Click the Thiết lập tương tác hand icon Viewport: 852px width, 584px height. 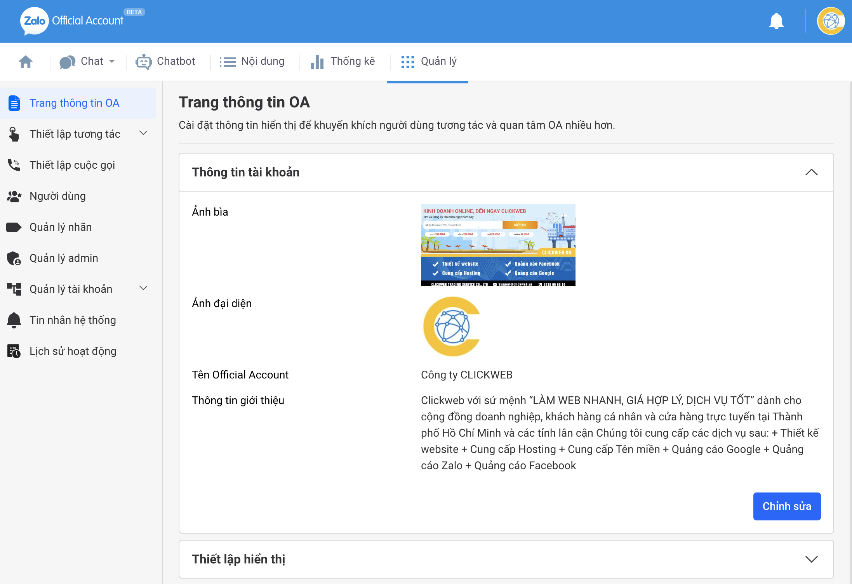(14, 134)
